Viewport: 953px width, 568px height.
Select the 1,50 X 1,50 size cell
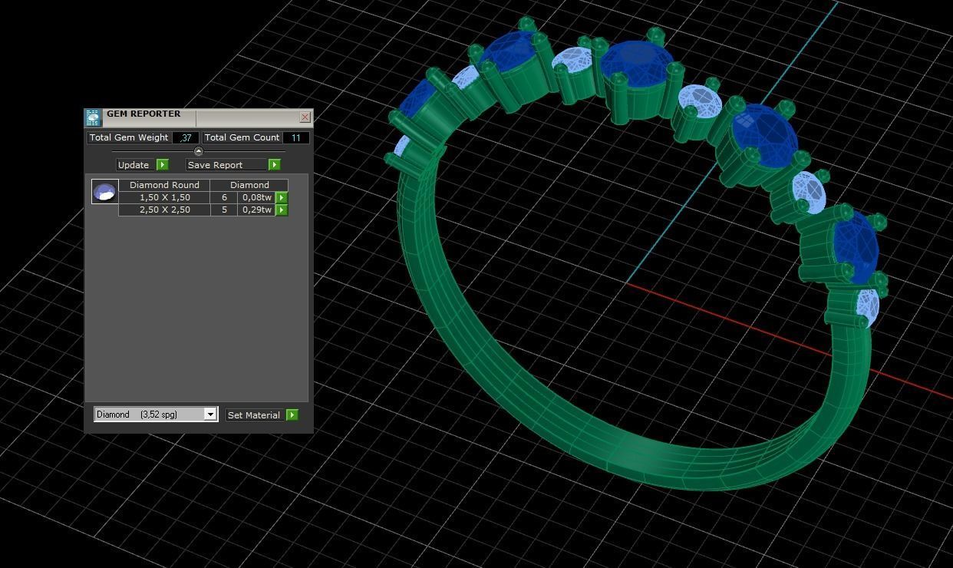[x=164, y=197]
